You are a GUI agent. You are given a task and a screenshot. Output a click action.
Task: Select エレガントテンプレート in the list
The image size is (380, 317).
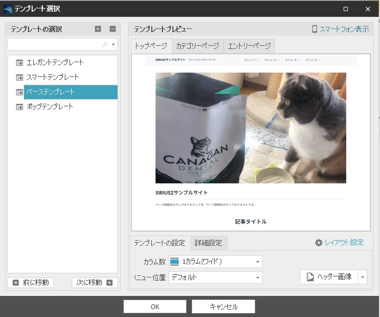[x=55, y=63]
